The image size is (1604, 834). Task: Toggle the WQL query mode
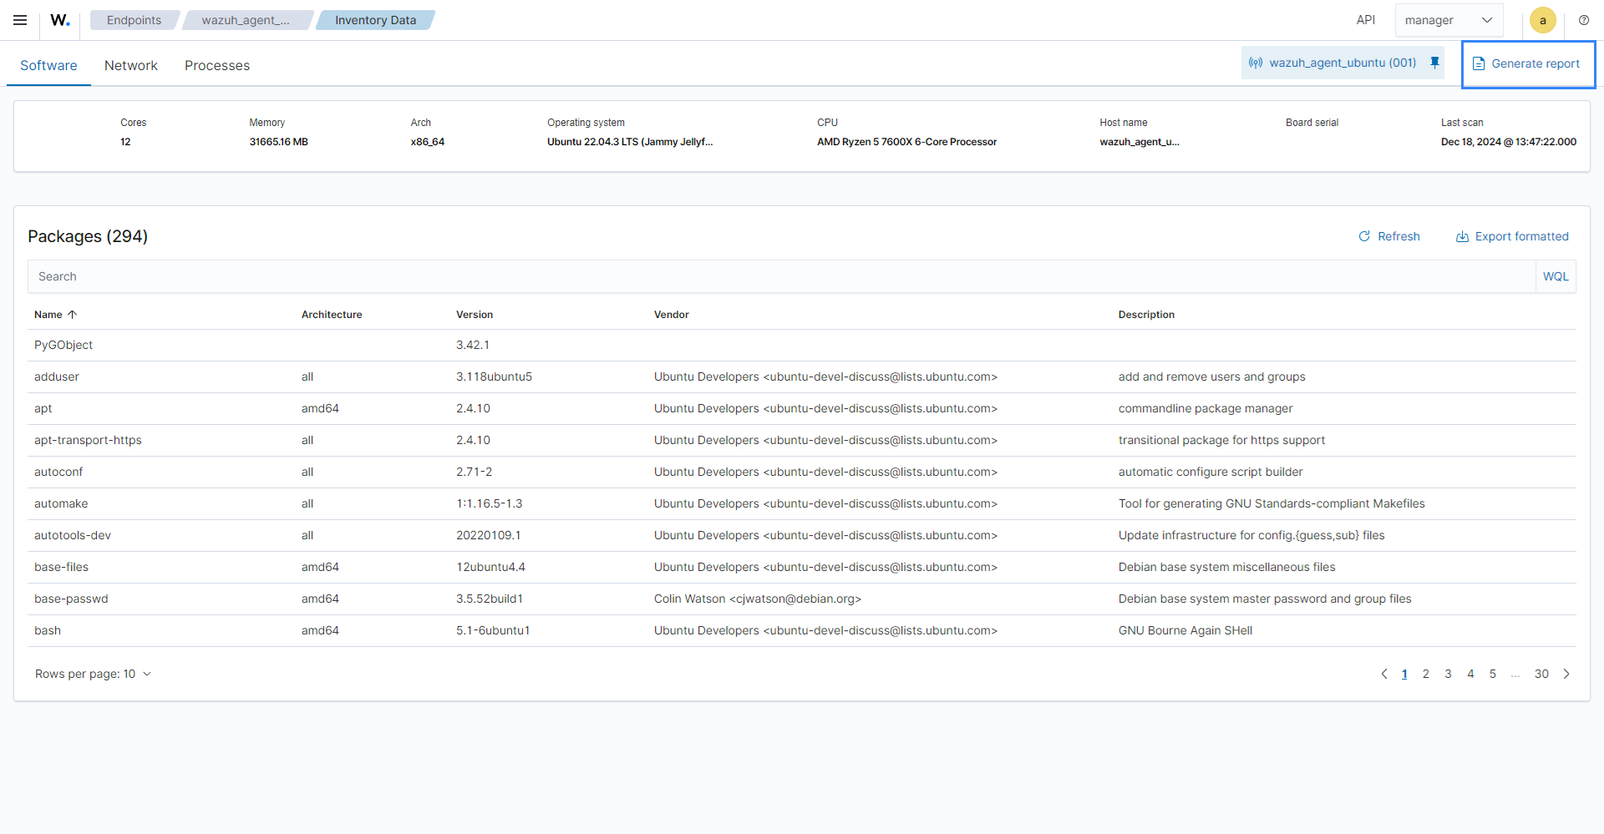1555,276
